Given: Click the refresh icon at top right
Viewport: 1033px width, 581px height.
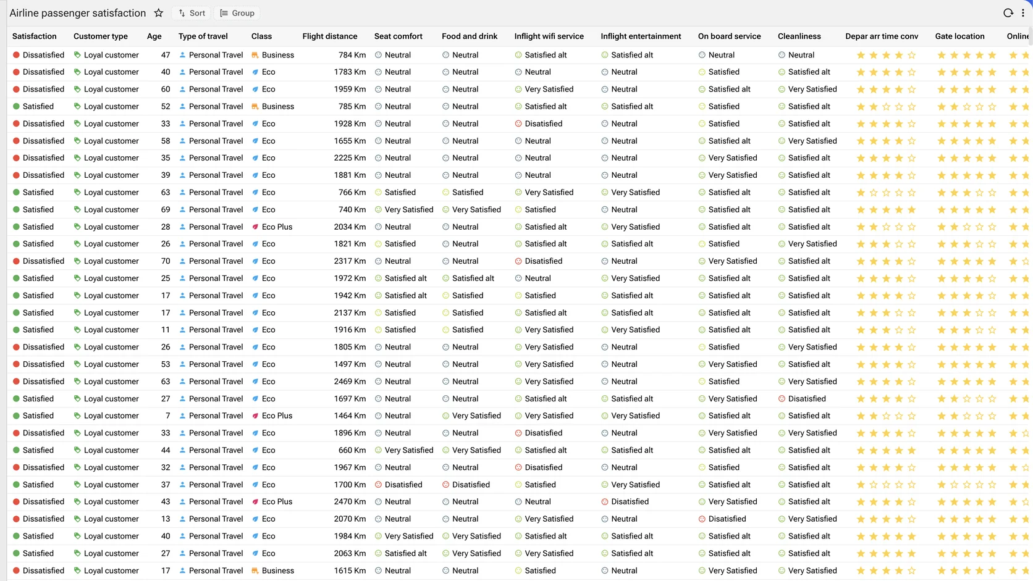Looking at the screenshot, I should (1008, 13).
